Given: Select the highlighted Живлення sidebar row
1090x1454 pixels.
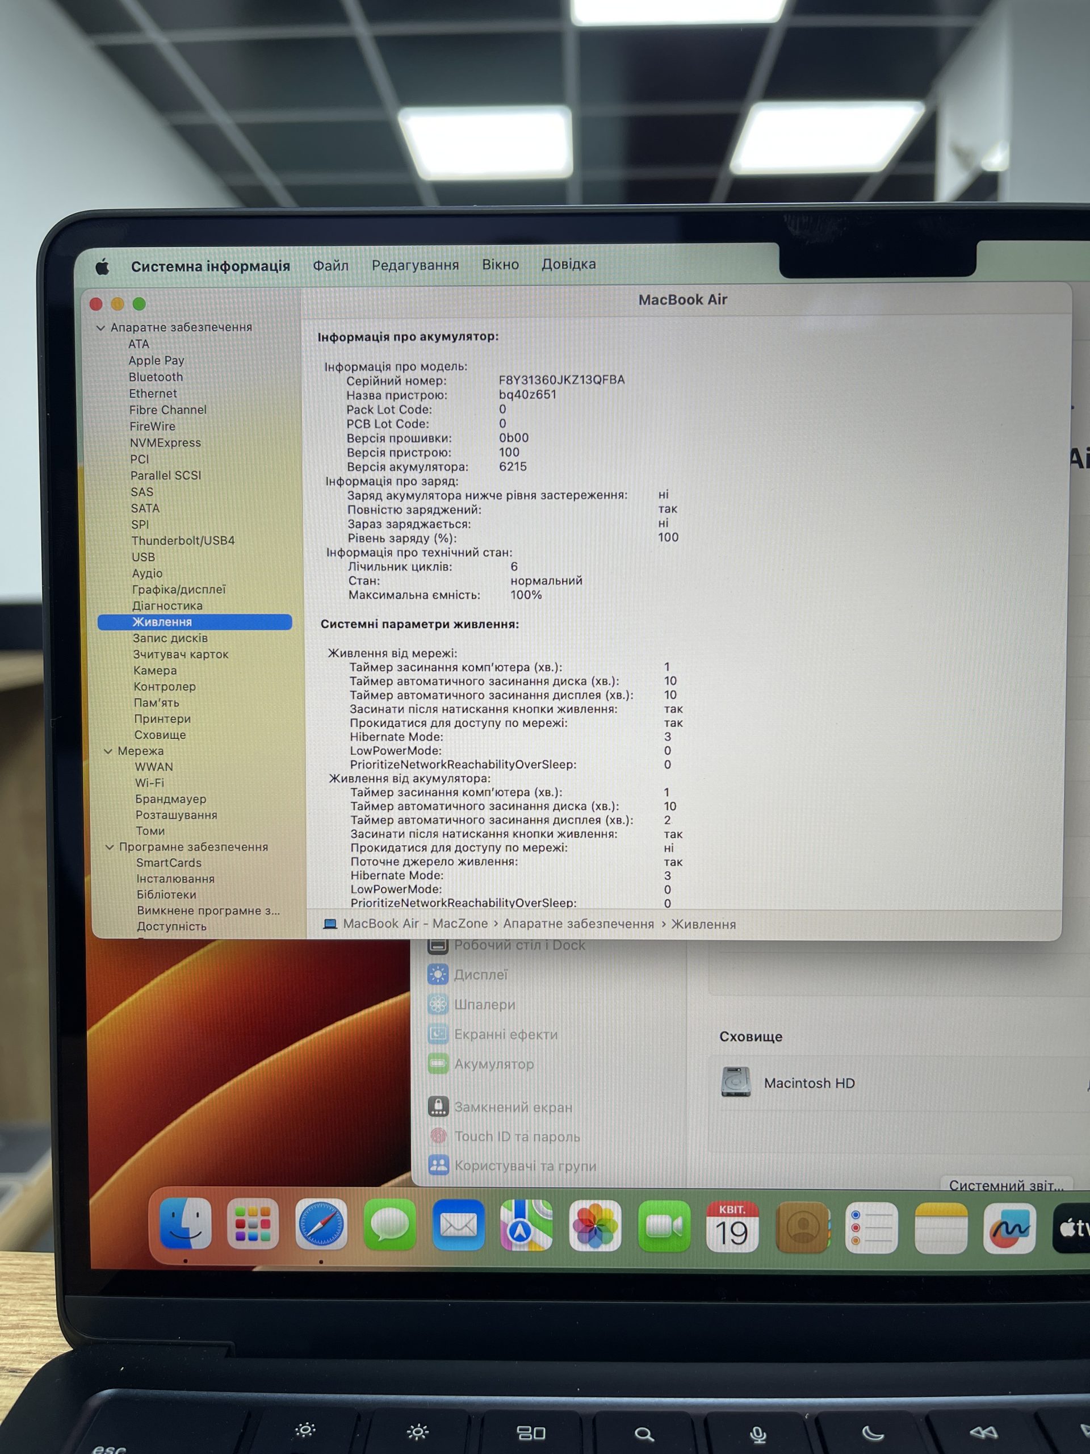Looking at the screenshot, I should (195, 622).
